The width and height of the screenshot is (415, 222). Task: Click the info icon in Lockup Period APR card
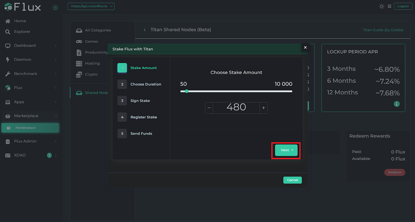397,104
